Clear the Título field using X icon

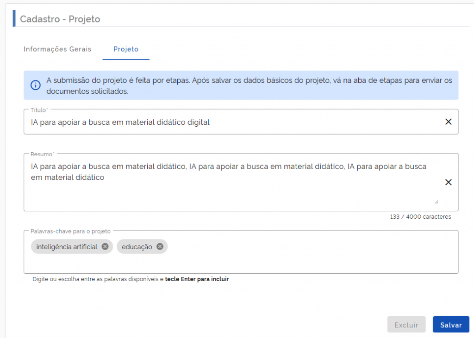coord(448,122)
